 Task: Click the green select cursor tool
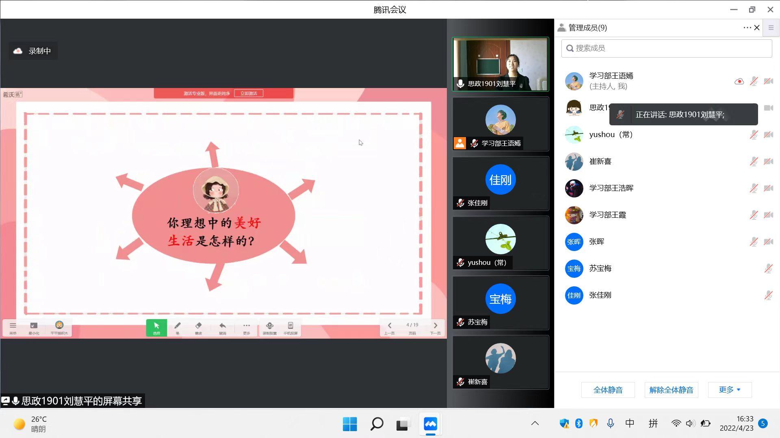point(156,327)
